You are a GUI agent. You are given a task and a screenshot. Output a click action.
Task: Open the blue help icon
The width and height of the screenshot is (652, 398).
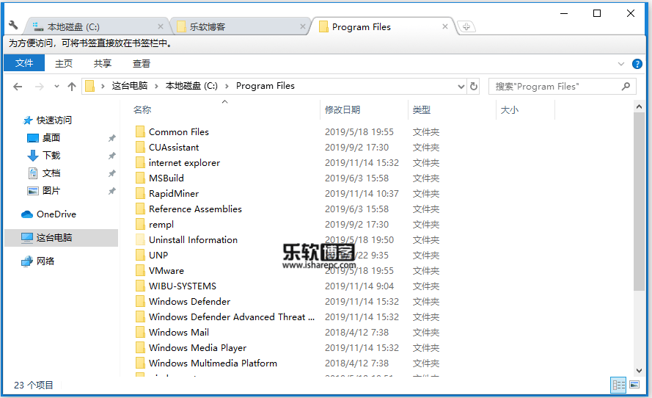[x=637, y=64]
